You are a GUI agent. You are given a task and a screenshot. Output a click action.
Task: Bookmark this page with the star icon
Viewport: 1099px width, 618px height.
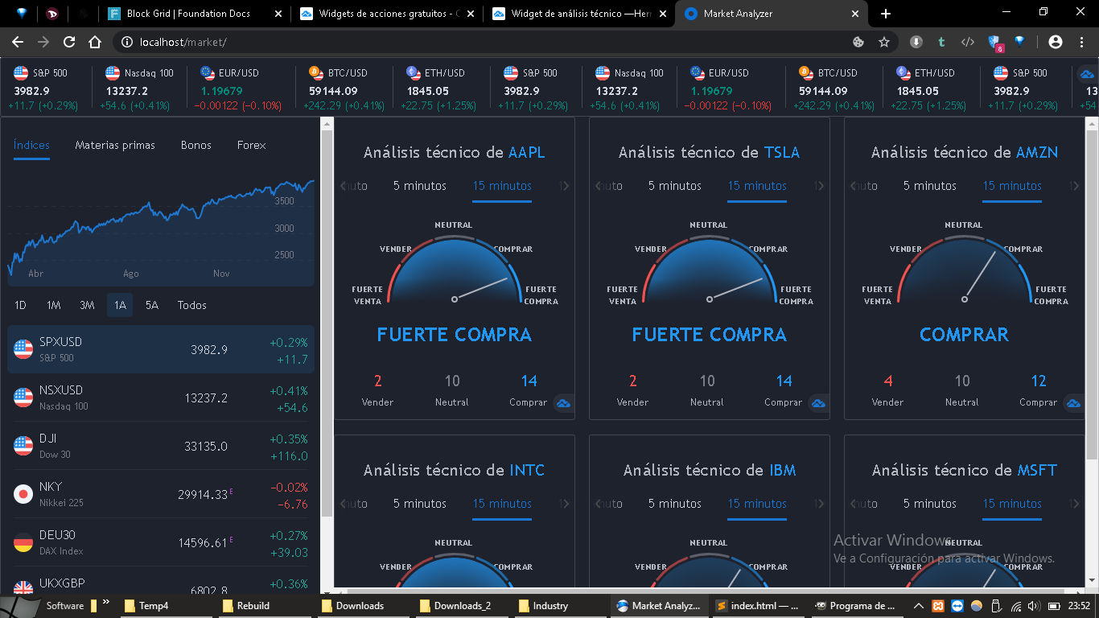pos(884,42)
